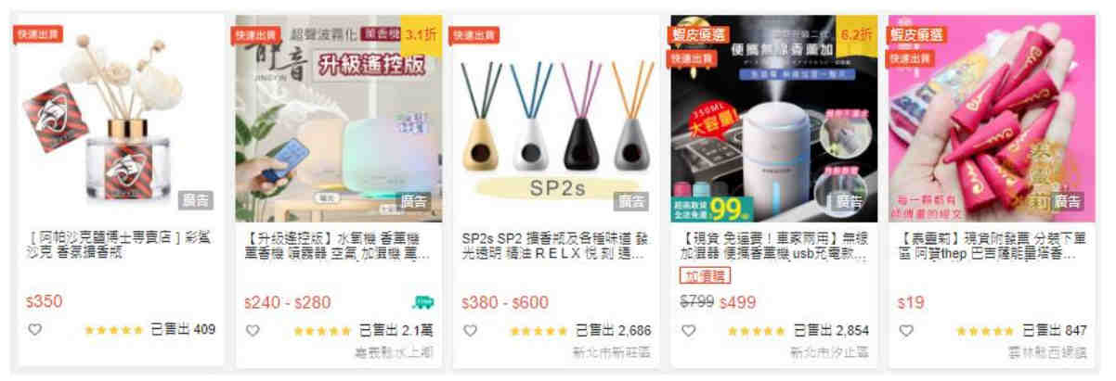This screenshot has height=381, width=1116.
Task: Click the 3.1折 discount badge
Action: pyautogui.click(x=422, y=34)
